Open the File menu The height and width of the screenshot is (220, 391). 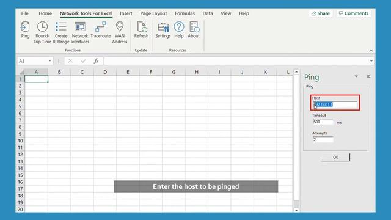point(24,13)
